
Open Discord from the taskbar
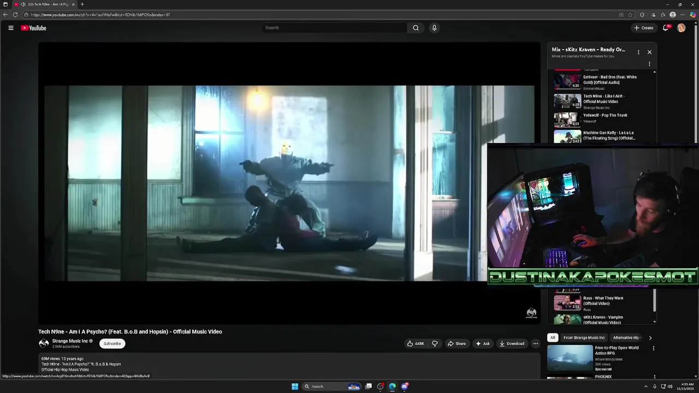404,386
